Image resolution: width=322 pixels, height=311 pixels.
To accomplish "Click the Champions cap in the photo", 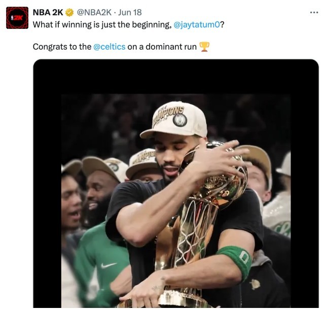I will pyautogui.click(x=174, y=120).
